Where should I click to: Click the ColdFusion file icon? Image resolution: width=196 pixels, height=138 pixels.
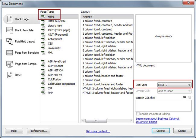43,80
